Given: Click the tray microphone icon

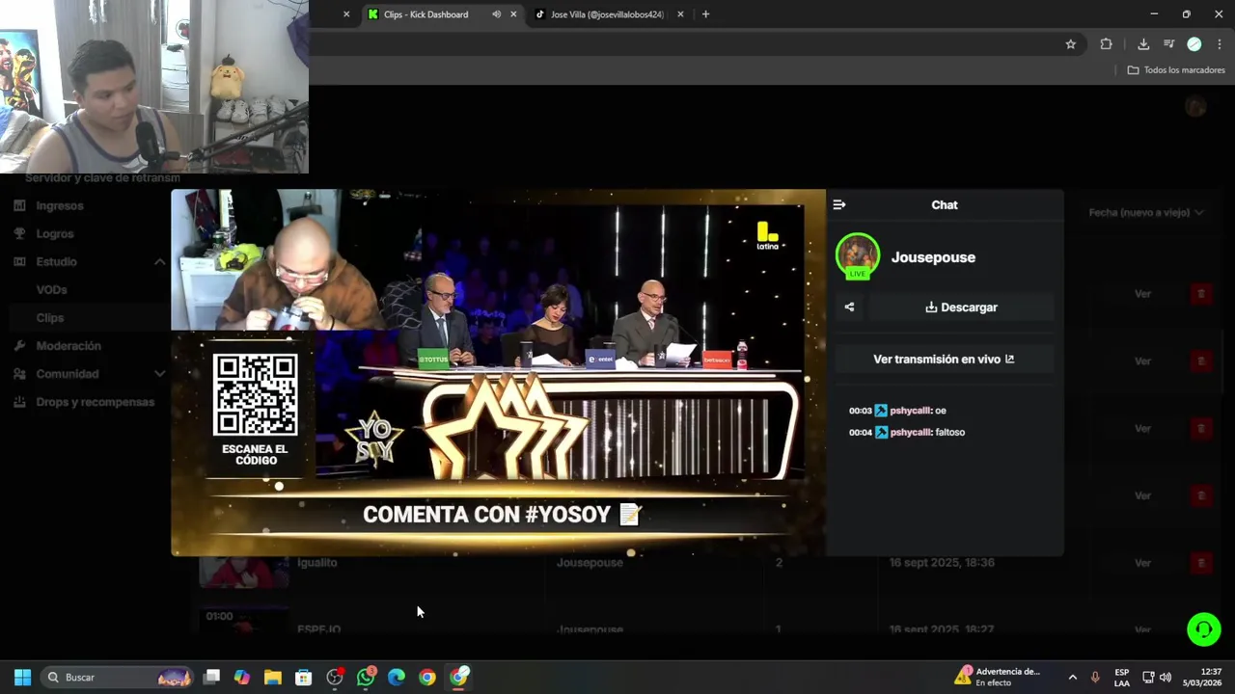Looking at the screenshot, I should [x=1095, y=678].
